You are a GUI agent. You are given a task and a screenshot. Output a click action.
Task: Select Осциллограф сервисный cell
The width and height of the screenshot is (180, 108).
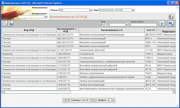pyautogui.click(x=112, y=50)
